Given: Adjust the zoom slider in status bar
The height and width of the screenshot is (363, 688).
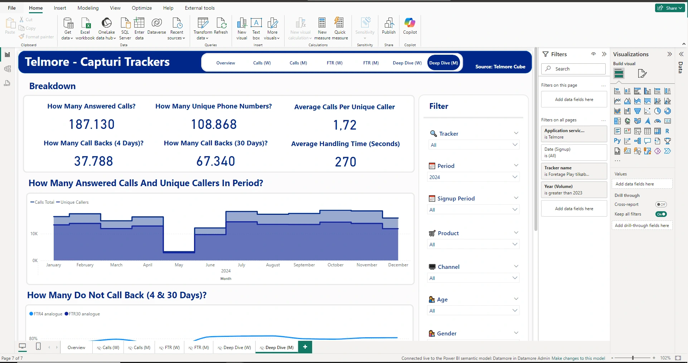Looking at the screenshot, I should pos(633,358).
